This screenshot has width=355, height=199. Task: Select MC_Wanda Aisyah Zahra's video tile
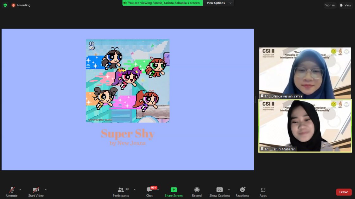pyautogui.click(x=305, y=73)
